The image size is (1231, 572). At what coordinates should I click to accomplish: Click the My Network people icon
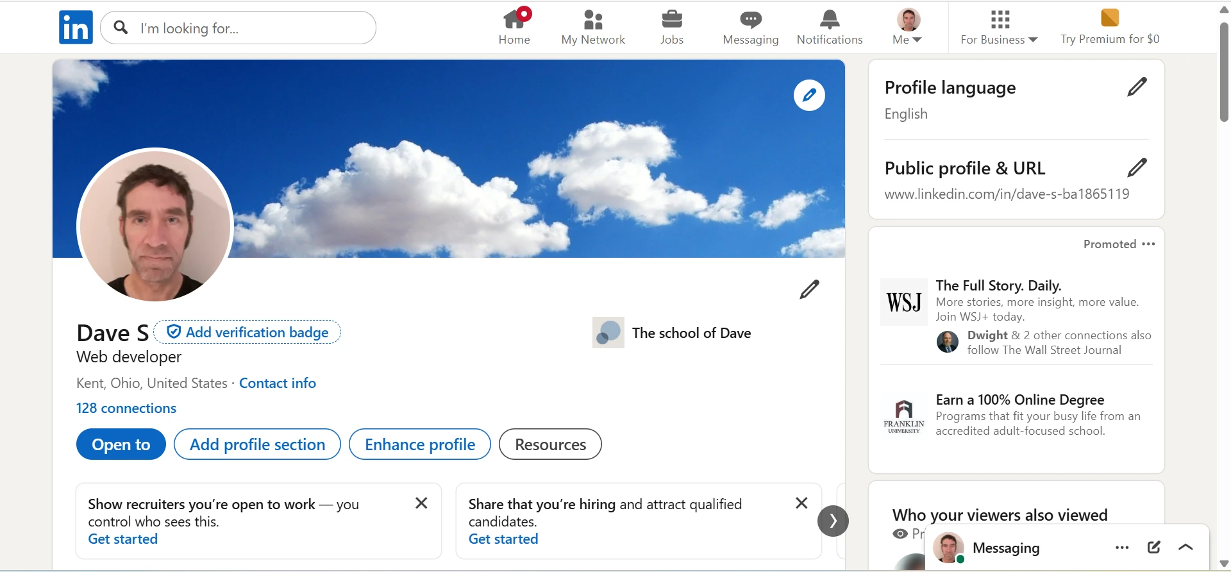pos(593,19)
